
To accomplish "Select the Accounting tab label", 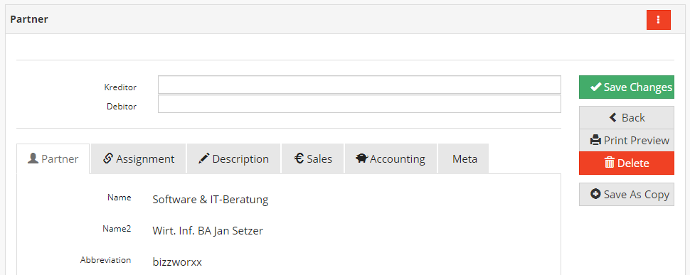I will (398, 158).
